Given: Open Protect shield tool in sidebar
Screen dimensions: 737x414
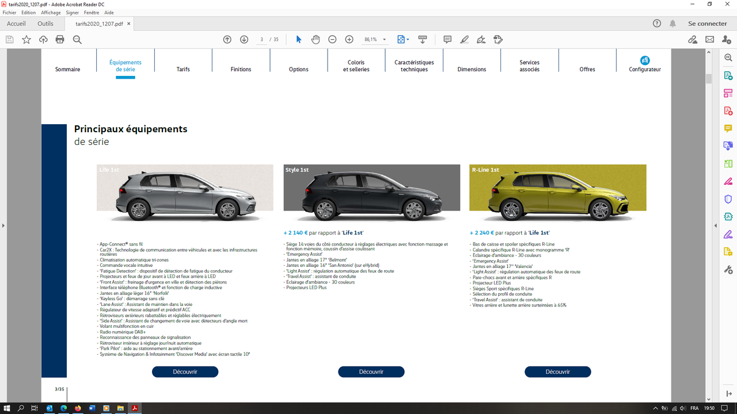Looking at the screenshot, I should point(728,199).
